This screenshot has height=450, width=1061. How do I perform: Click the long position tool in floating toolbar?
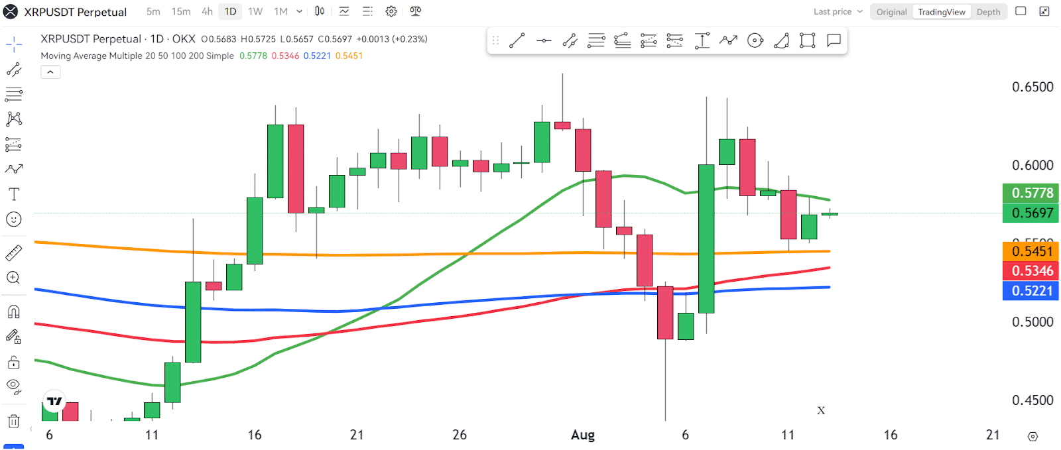(x=649, y=40)
